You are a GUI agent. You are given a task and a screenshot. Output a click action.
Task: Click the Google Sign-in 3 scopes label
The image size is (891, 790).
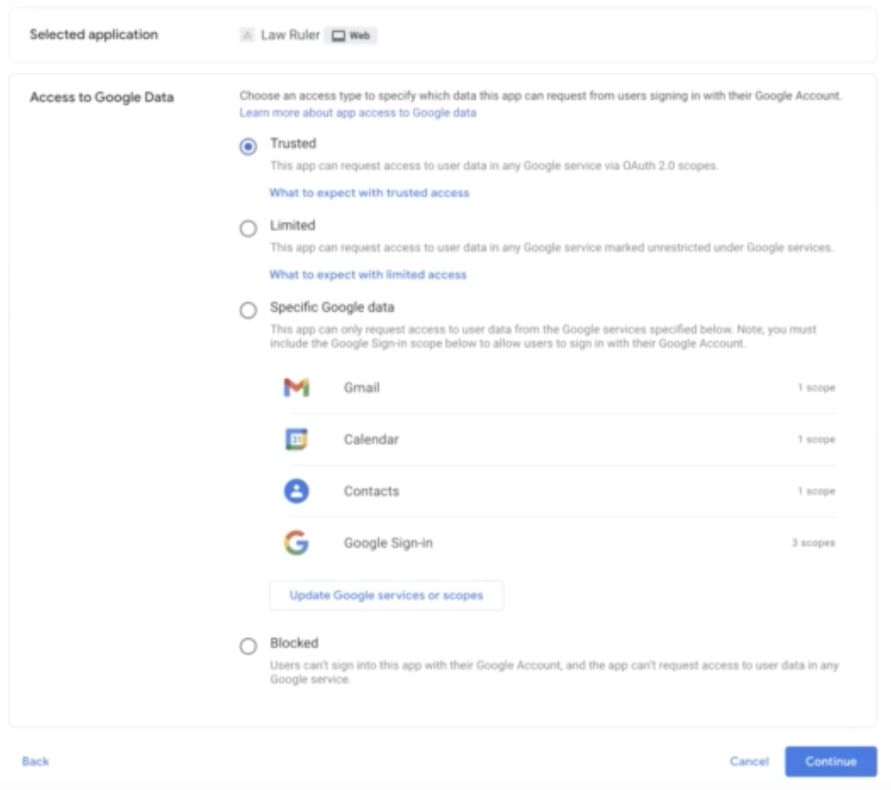click(813, 542)
